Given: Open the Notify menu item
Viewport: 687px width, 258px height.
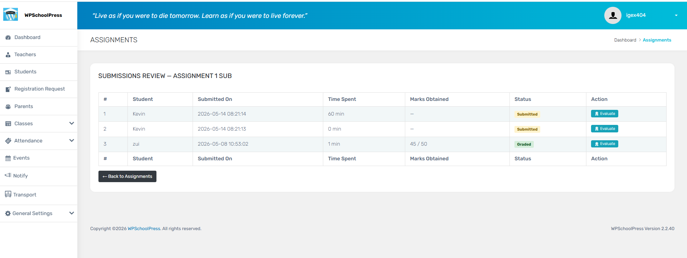Looking at the screenshot, I should point(39,176).
